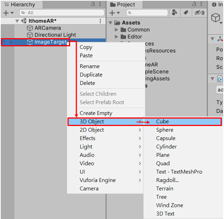Collapse the Transform component in Inspector

(213, 39)
